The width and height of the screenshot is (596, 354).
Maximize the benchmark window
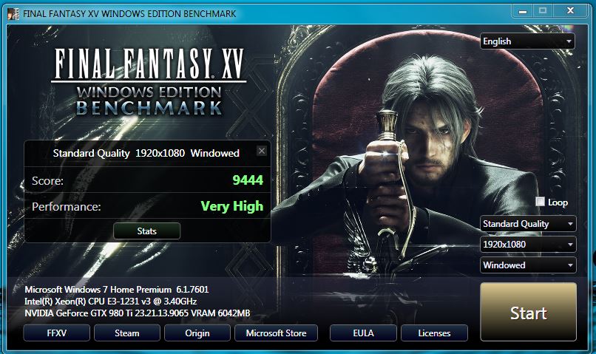pyautogui.click(x=543, y=10)
